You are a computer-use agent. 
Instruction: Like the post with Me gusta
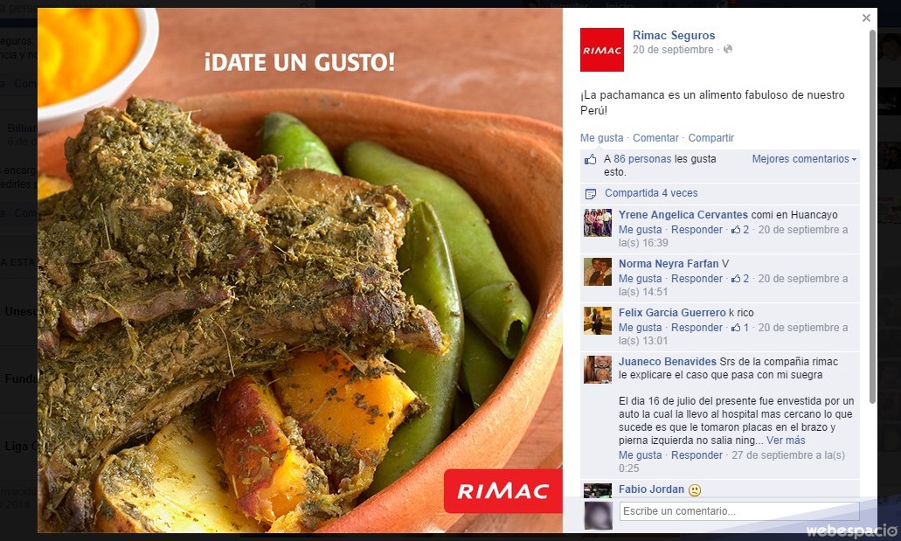(601, 138)
